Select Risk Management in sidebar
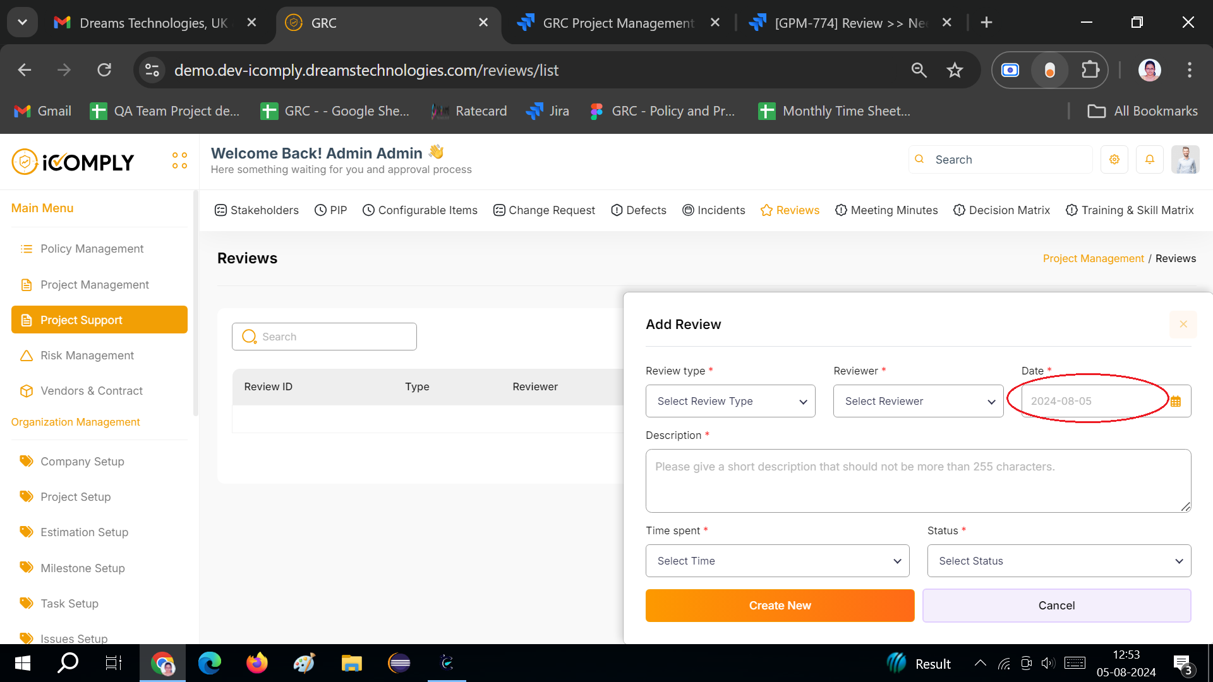 click(x=87, y=356)
